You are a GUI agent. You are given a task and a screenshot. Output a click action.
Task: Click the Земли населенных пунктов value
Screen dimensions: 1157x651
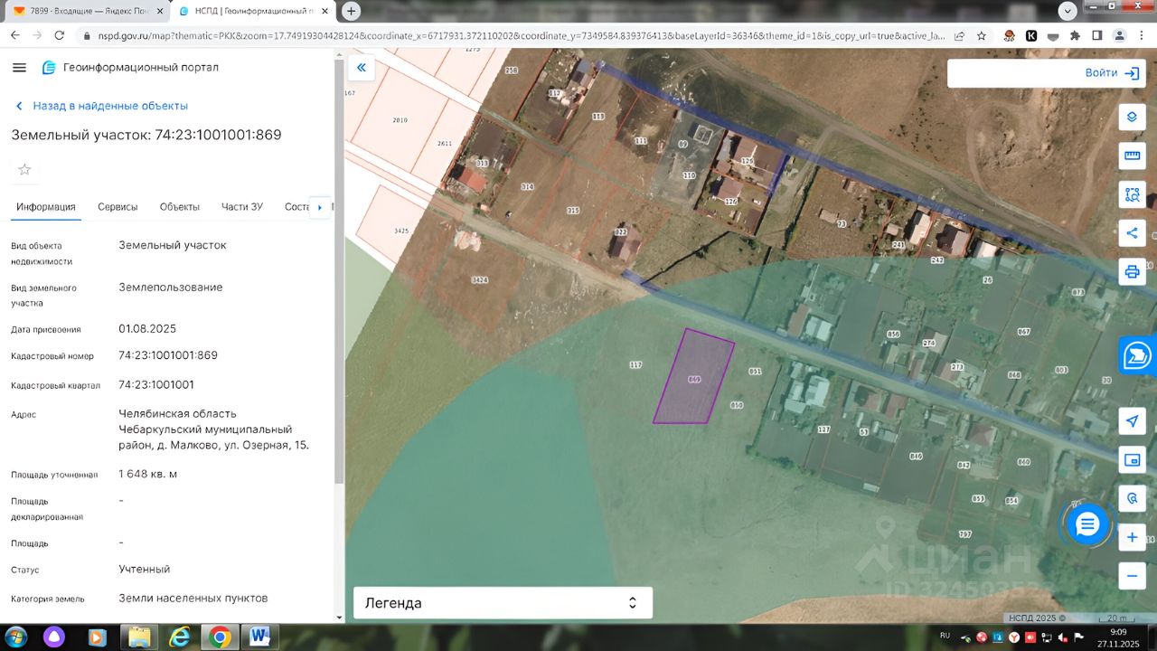coord(193,599)
